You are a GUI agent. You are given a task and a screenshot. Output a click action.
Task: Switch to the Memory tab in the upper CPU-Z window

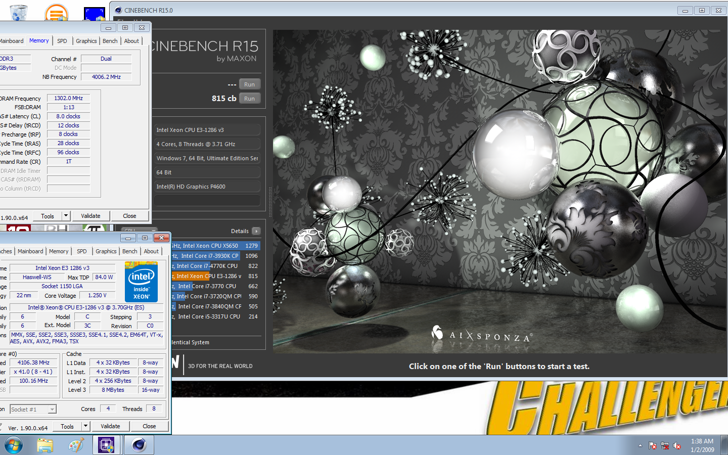39,41
